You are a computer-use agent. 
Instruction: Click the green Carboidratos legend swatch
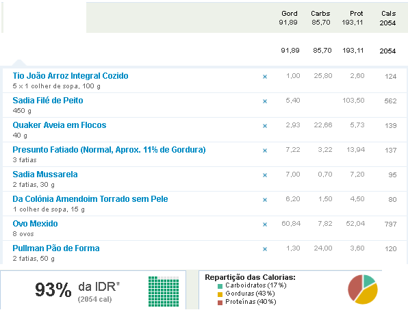click(x=220, y=286)
